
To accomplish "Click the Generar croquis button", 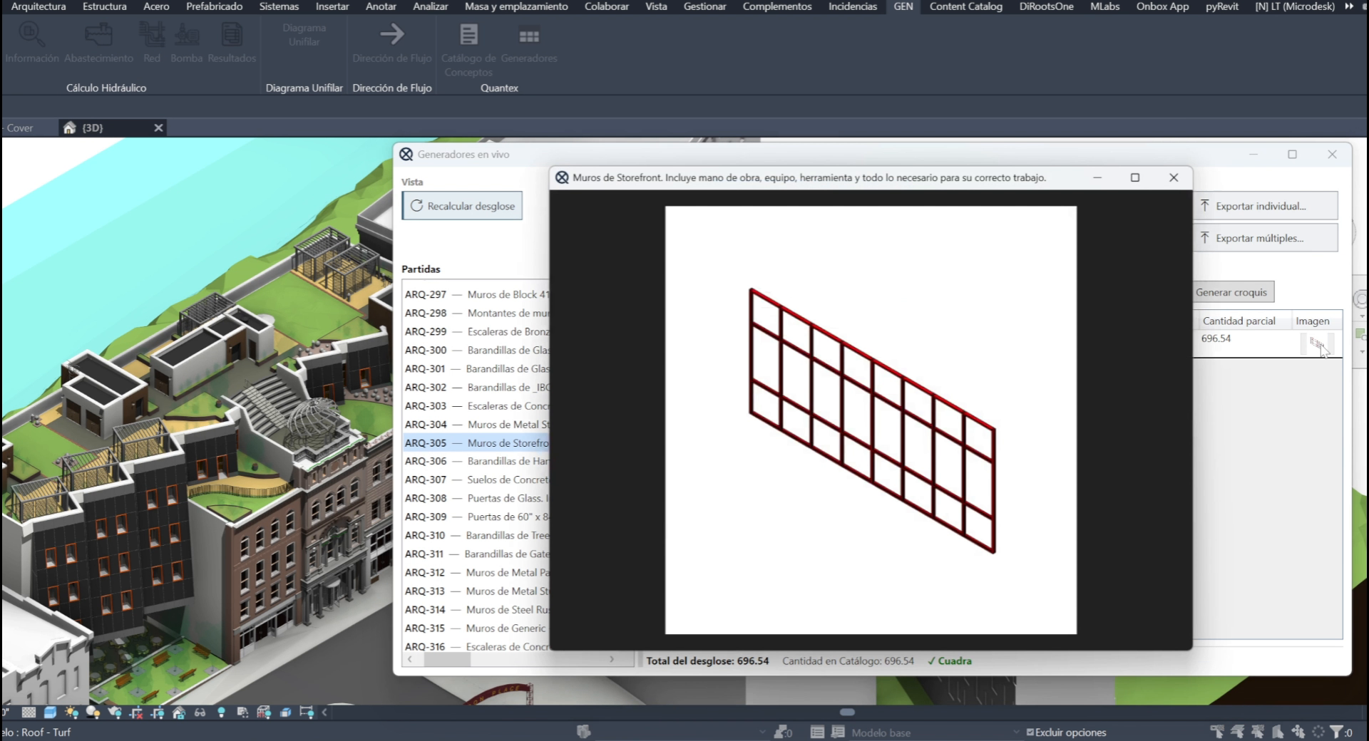I will pyautogui.click(x=1232, y=292).
